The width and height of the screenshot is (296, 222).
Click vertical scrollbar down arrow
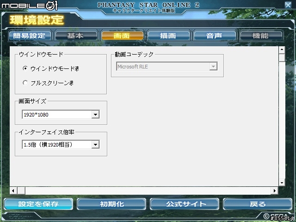282,183
